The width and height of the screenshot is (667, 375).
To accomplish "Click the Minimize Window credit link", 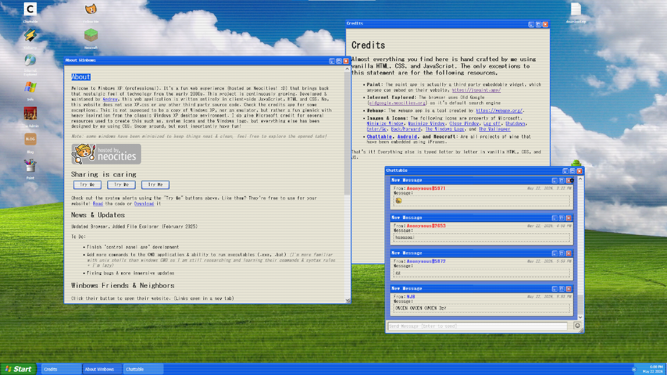I will 386,123.
